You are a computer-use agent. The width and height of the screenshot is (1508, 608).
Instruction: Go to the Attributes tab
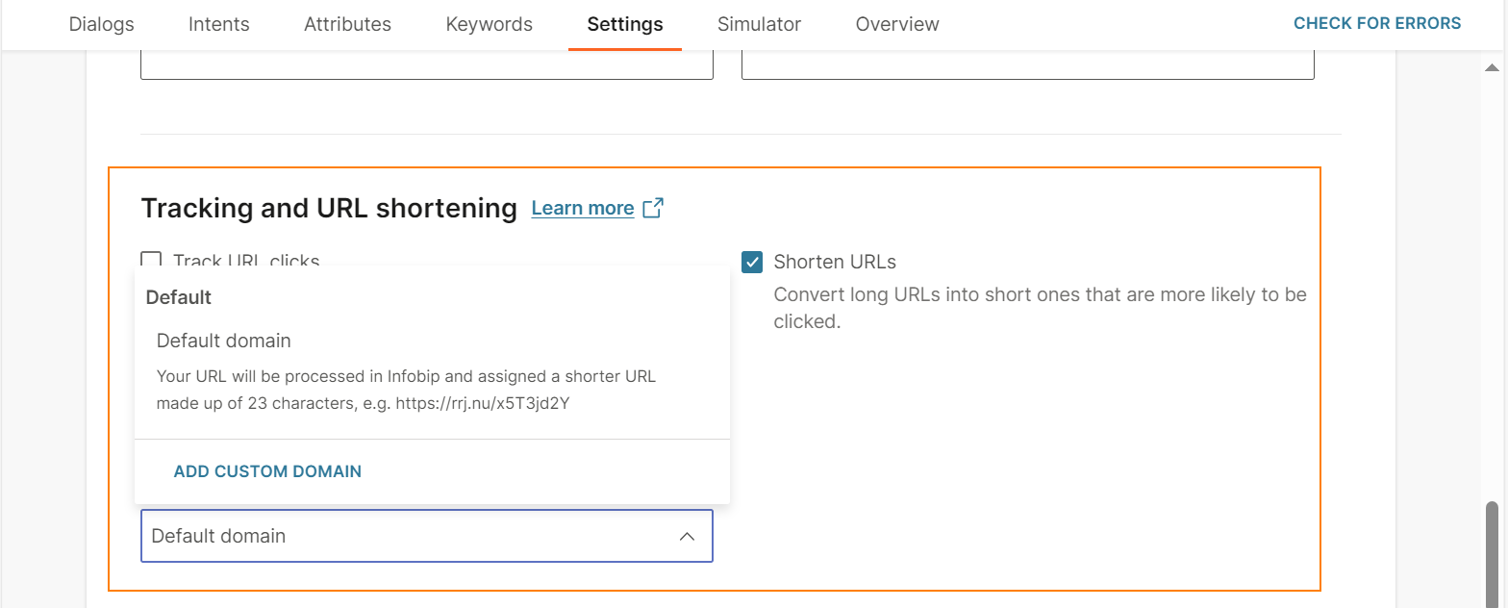(347, 24)
